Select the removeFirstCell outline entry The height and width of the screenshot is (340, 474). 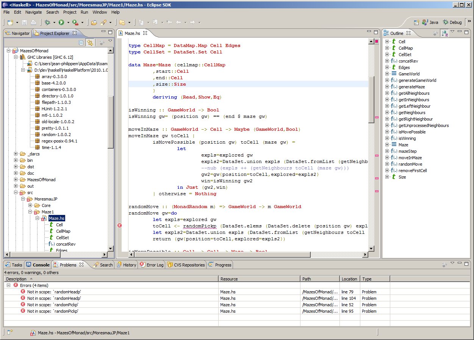[x=413, y=171]
